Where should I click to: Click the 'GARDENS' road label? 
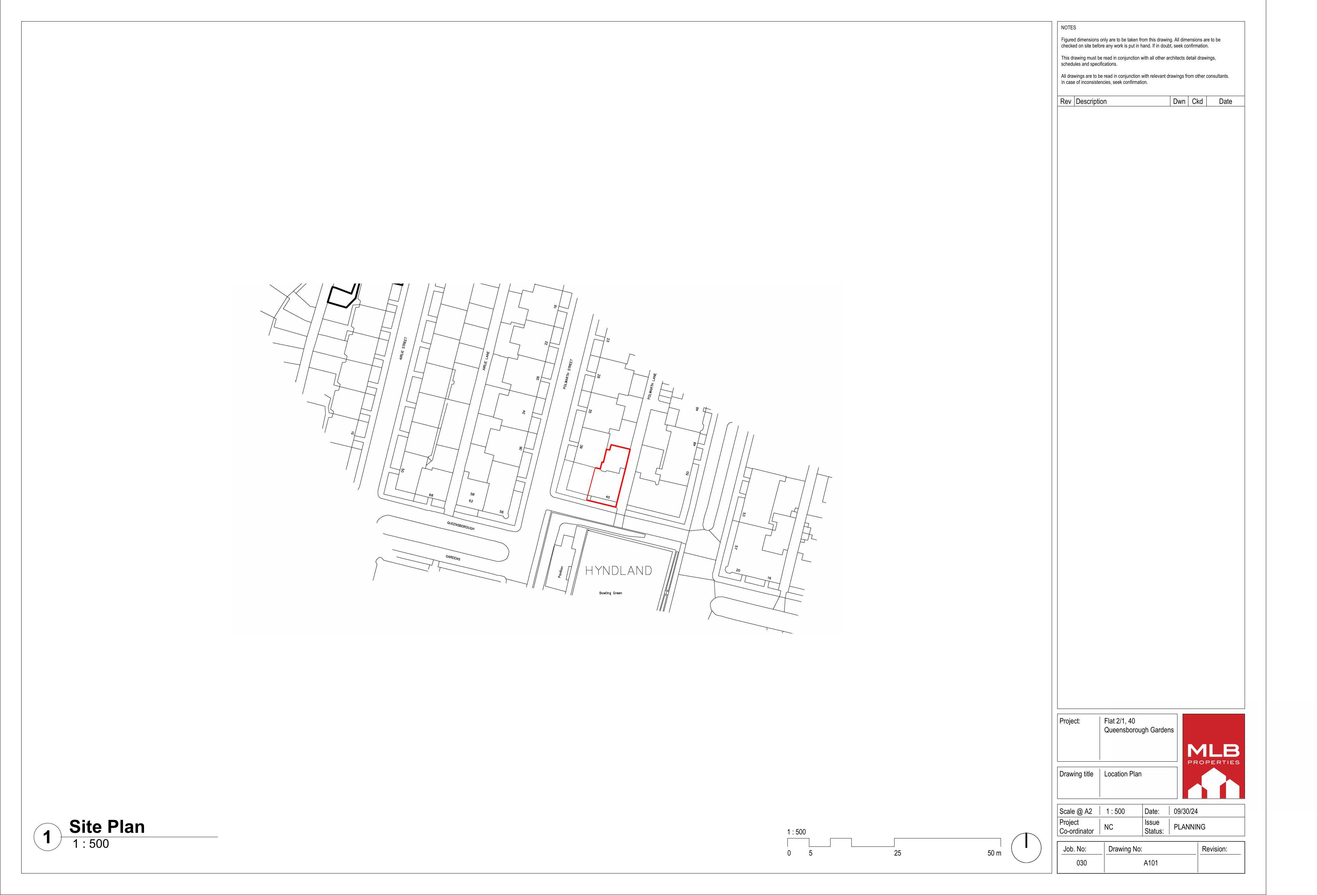point(453,558)
